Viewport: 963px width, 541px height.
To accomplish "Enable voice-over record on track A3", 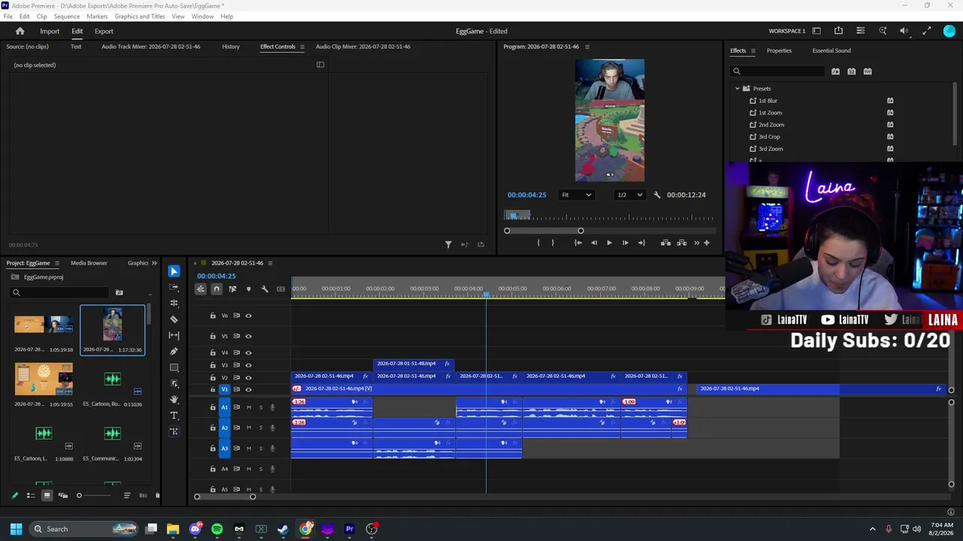I will 272,449.
